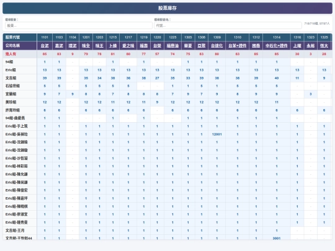Click the 公司名稱 header cell

pos(20,46)
